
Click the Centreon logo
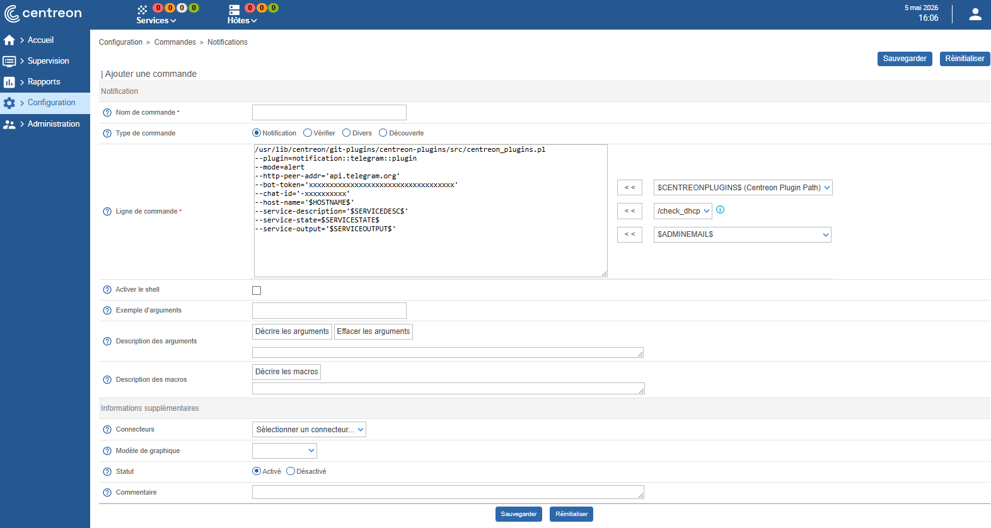pyautogui.click(x=43, y=13)
